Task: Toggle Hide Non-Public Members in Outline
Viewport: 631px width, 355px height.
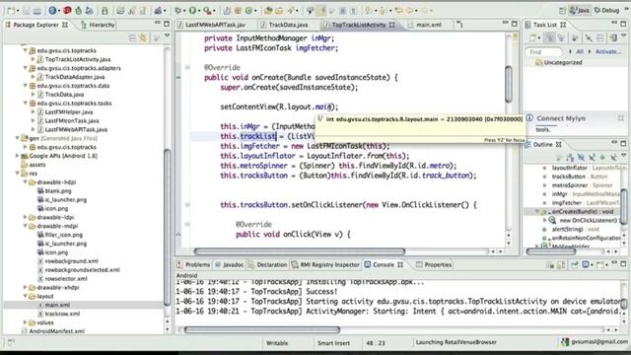Action: coord(602,158)
